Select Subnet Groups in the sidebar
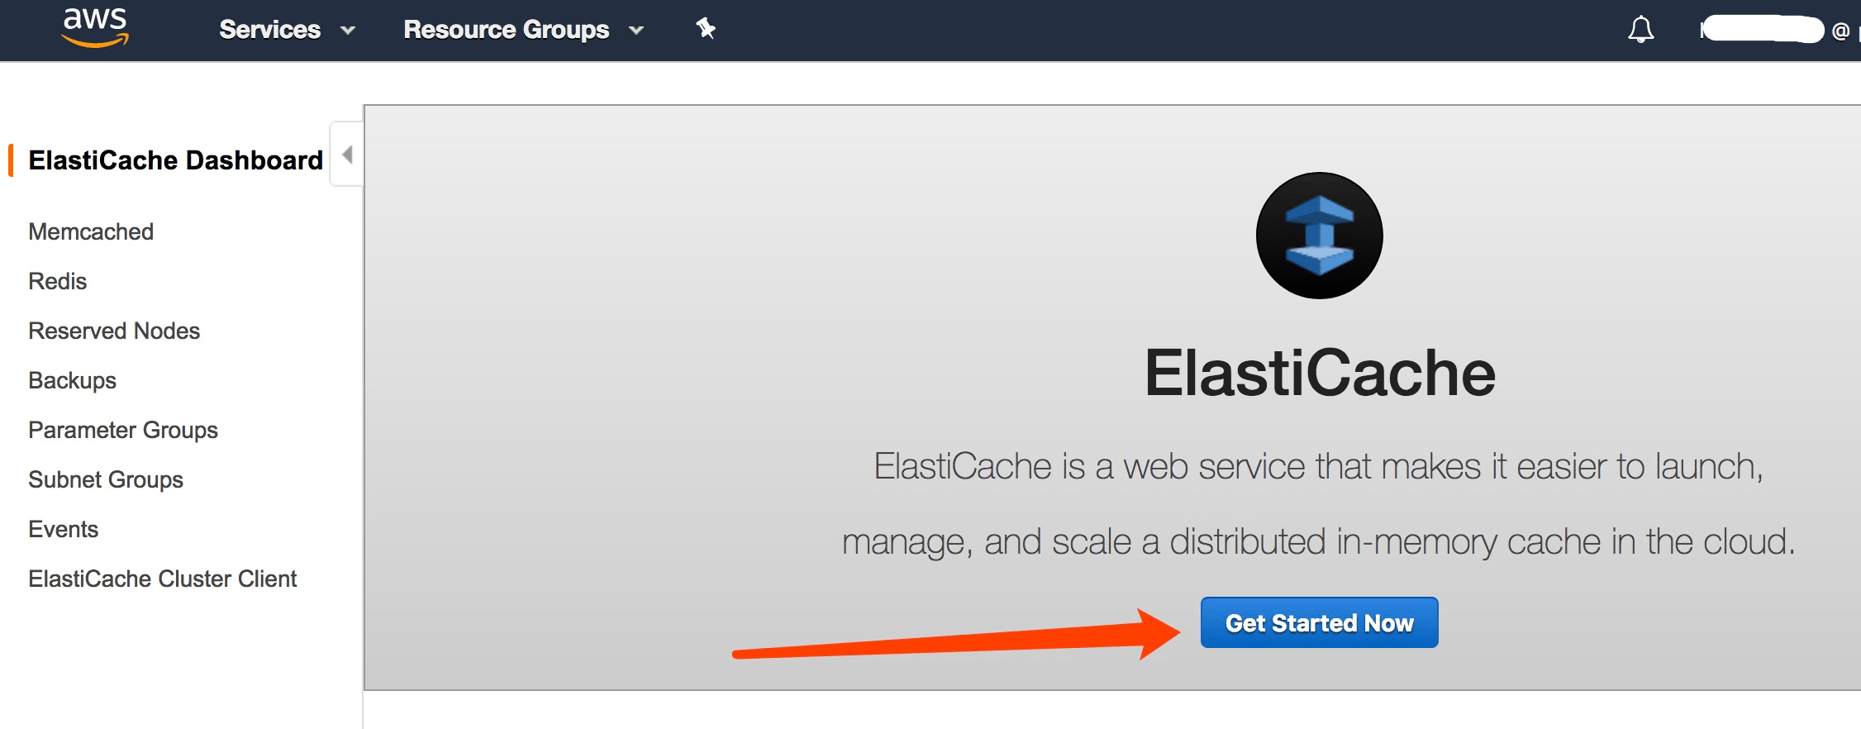This screenshot has width=1861, height=729. pyautogui.click(x=105, y=479)
